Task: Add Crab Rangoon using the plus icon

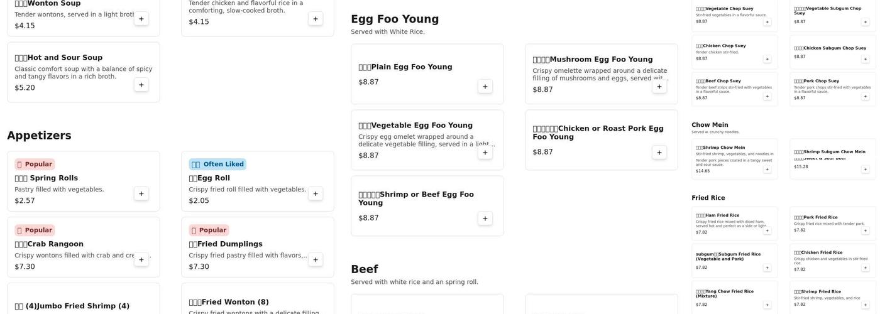Action: (141, 259)
